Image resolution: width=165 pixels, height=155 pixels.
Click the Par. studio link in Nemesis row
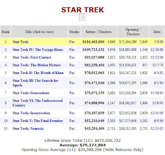click(72, 129)
